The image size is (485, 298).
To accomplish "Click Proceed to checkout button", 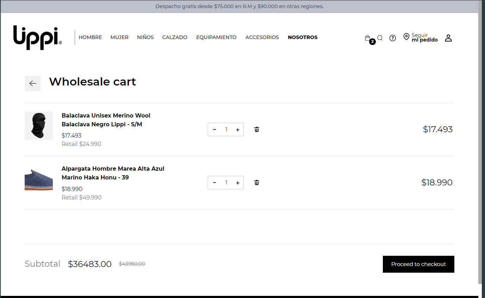I will click(418, 264).
